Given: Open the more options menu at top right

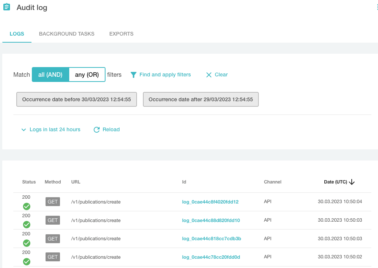Looking at the screenshot, I should tap(377, 7).
